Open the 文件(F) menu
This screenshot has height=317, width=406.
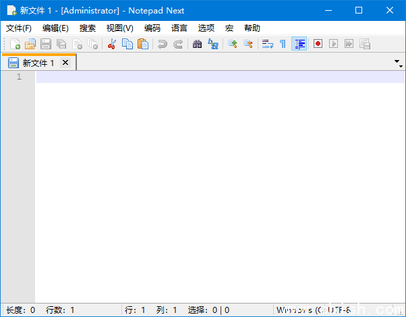click(x=19, y=28)
